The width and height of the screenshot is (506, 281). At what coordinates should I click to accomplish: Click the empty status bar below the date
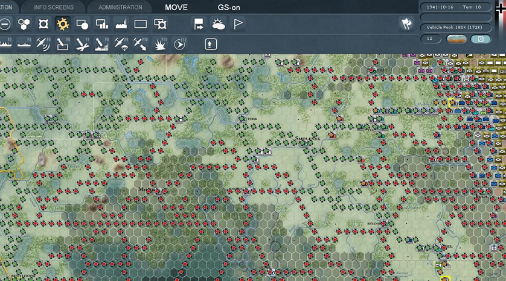[x=455, y=17]
